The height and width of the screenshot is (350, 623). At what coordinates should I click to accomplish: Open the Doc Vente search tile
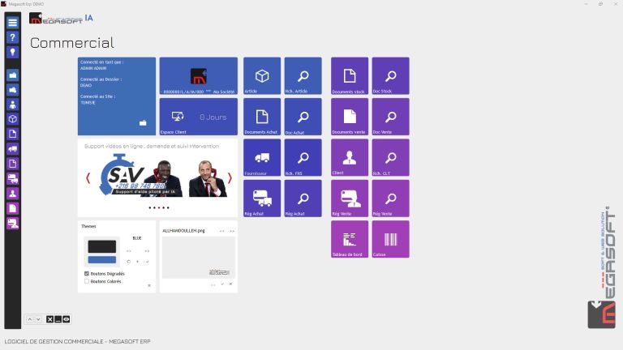[390, 117]
